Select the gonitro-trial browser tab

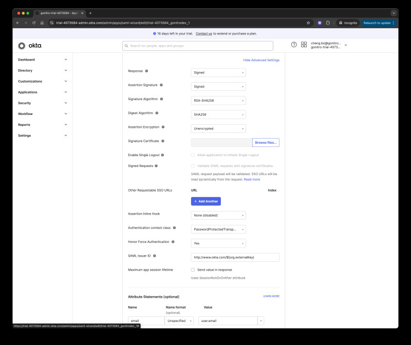coord(59,13)
